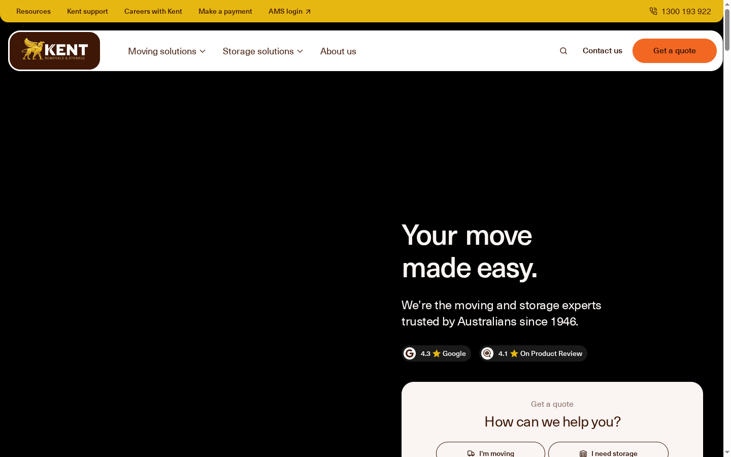
Task: Click the scrollbar down arrow
Action: click(x=727, y=452)
